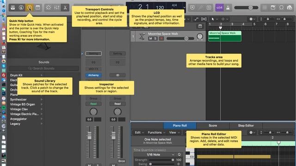Show the Toolbar via control bar icon

click(x=38, y=7)
